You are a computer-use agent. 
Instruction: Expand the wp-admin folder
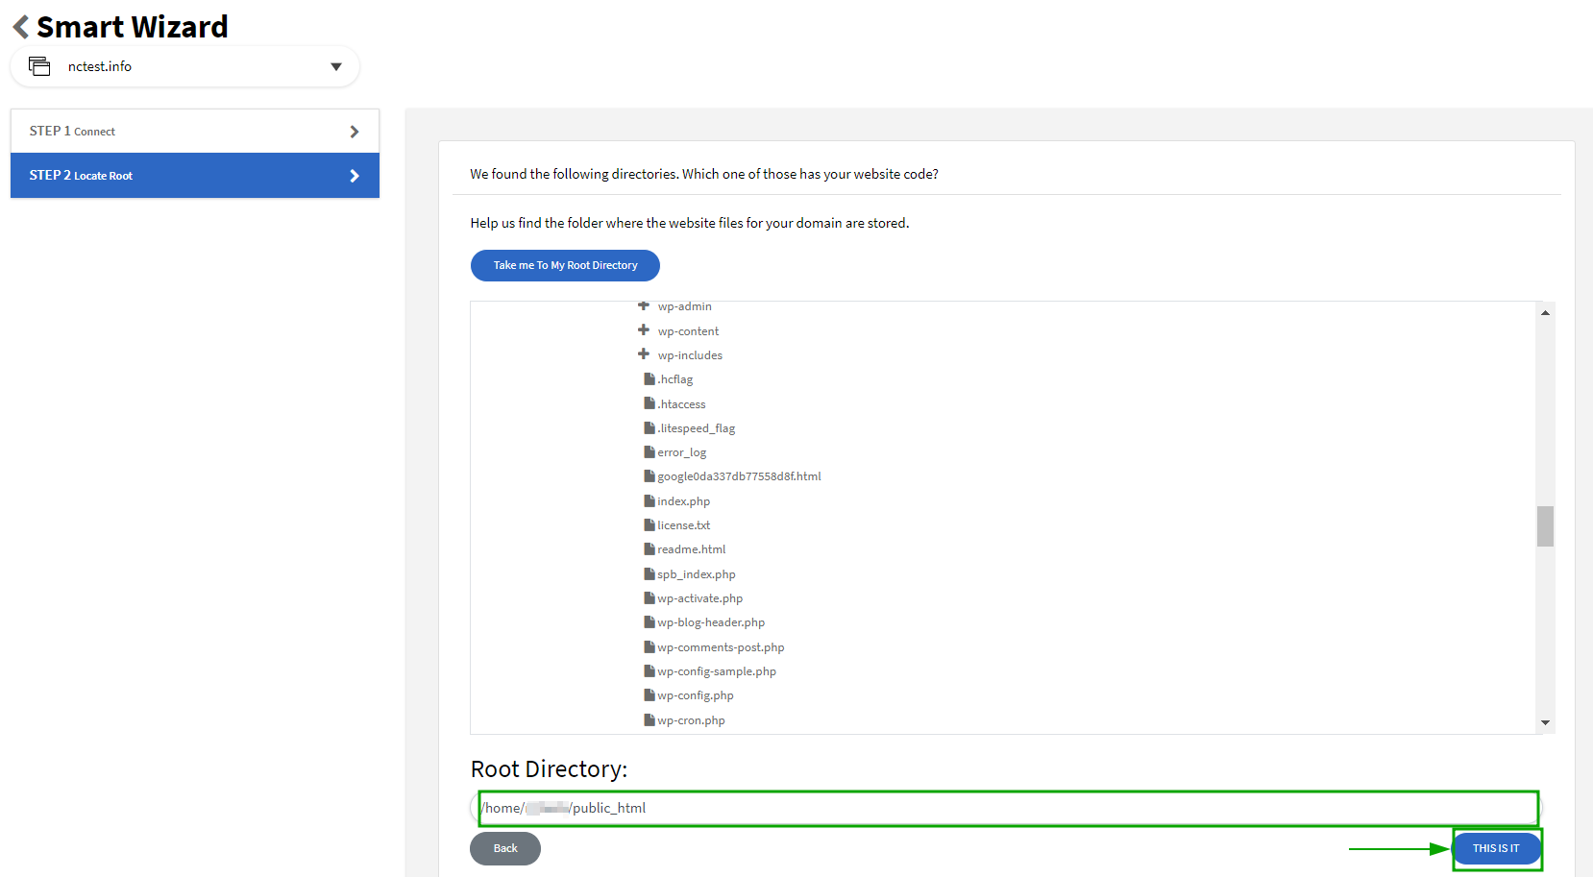pyautogui.click(x=644, y=306)
